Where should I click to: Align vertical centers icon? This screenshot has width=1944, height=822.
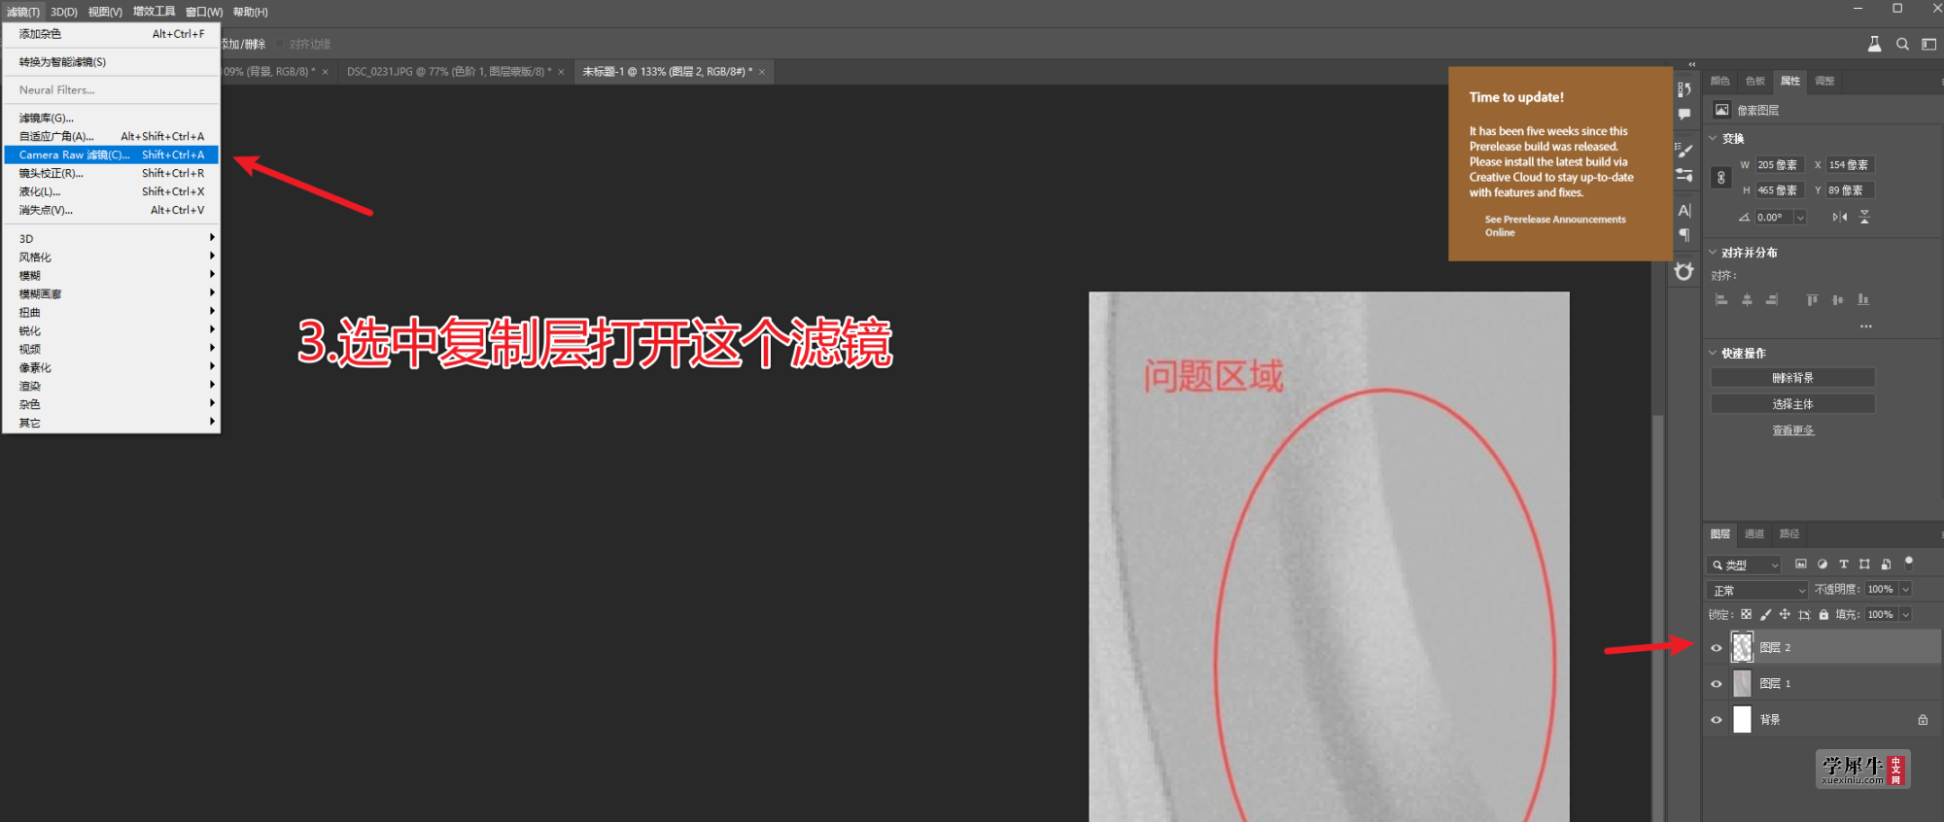1837,300
